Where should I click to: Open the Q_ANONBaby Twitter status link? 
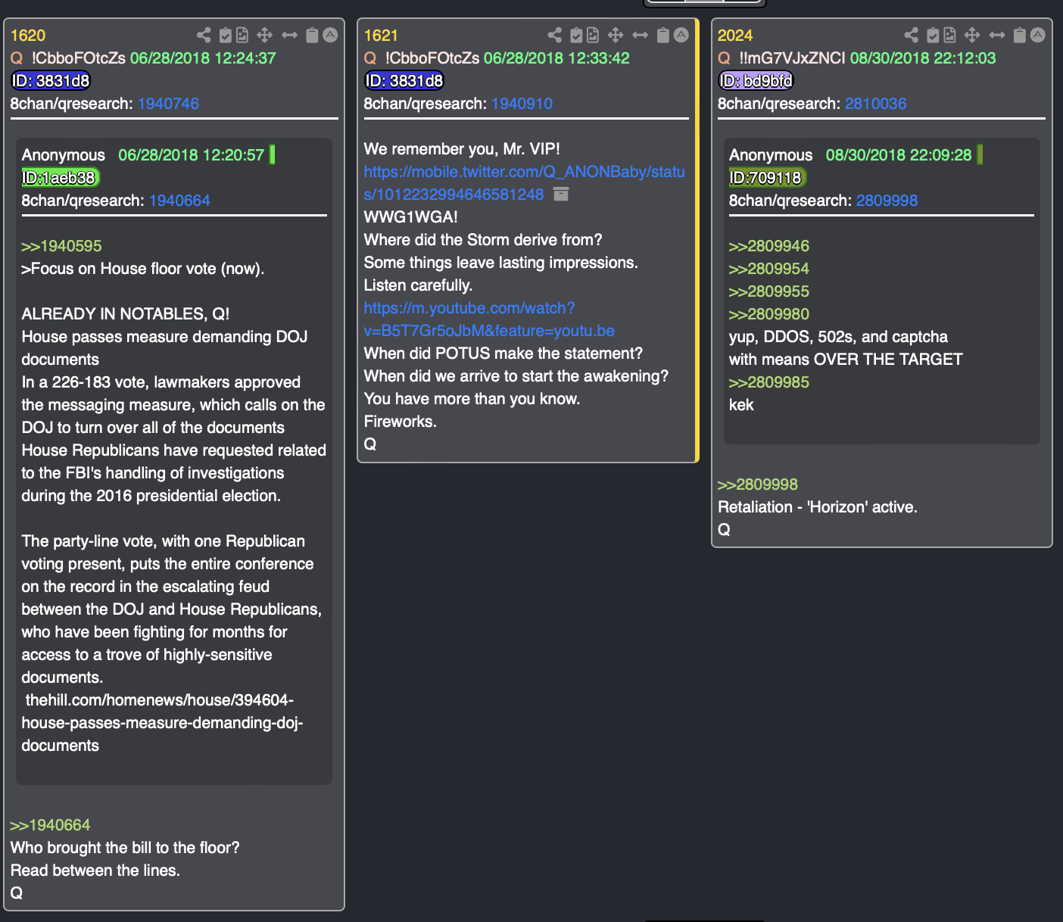524,183
